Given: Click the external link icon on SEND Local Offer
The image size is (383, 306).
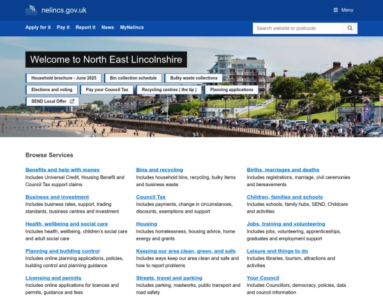Looking at the screenshot, I should point(71,101).
